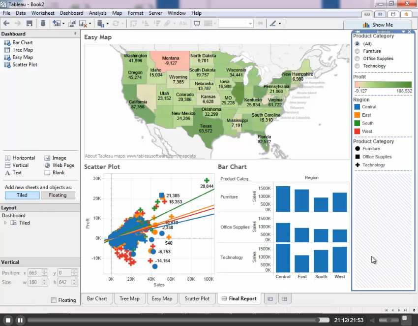Click the Back arrow in toolbar
418x326 pixels.
tap(6, 23)
